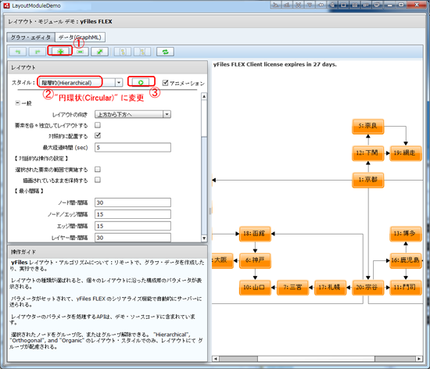Click the ノード間・間隔 input field
The height and width of the screenshot is (369, 430).
pos(133,202)
